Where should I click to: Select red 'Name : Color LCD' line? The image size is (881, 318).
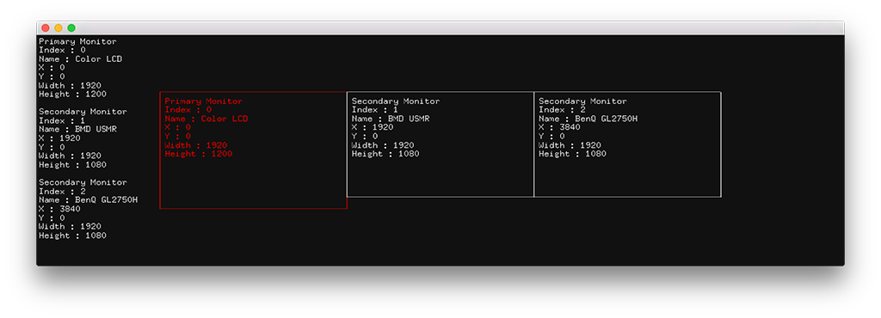206,119
